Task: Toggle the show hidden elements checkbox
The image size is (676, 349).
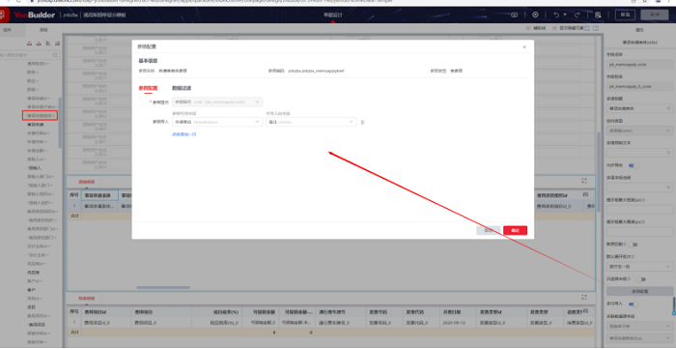Action: [555, 28]
